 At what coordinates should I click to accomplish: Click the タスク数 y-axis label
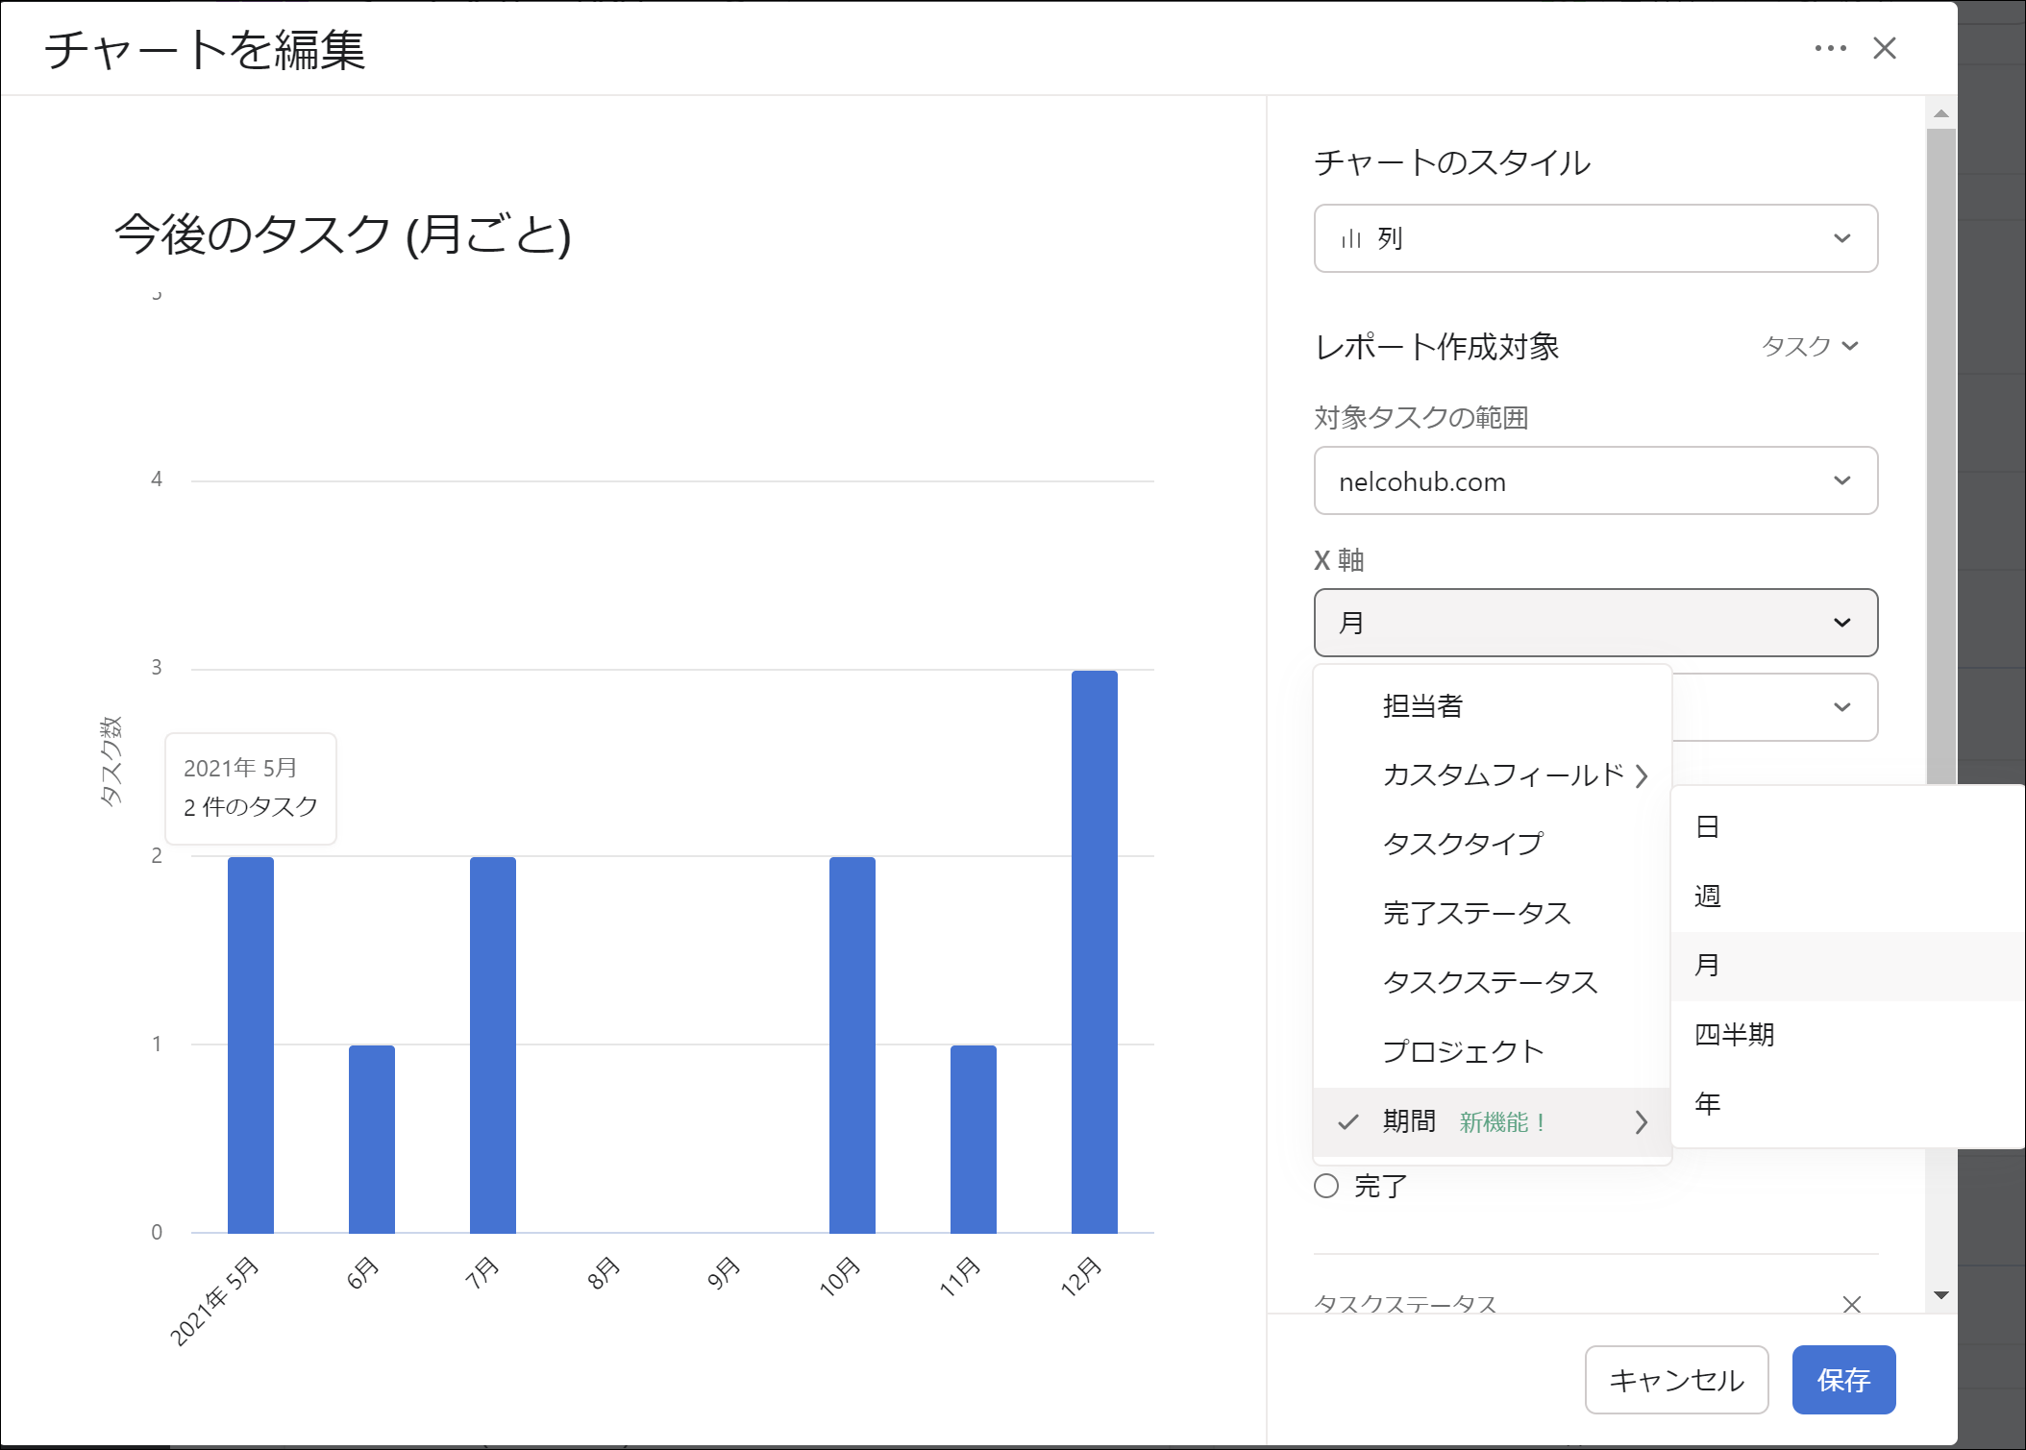(x=111, y=761)
